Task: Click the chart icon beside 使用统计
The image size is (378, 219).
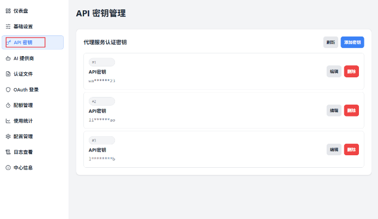Action: pos(8,121)
